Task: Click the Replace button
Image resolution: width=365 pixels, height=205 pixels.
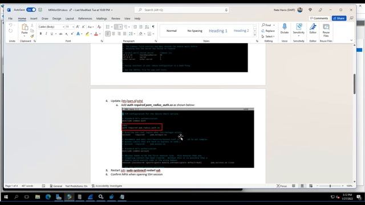Action: click(268, 31)
